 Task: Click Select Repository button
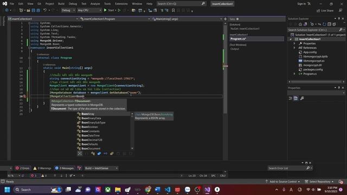tap(319, 181)
